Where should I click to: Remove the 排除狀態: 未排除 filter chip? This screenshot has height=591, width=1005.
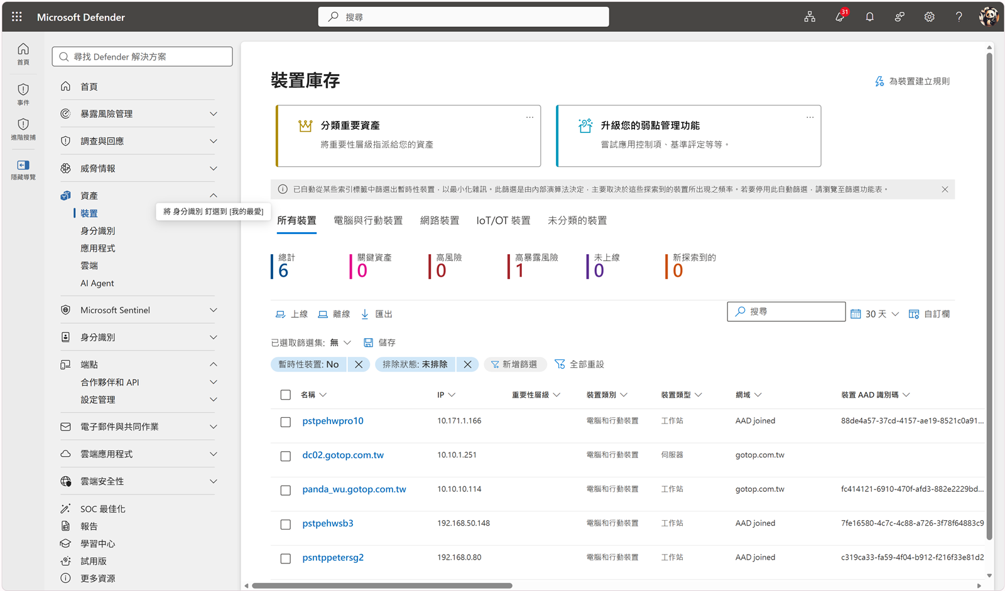[x=467, y=365]
